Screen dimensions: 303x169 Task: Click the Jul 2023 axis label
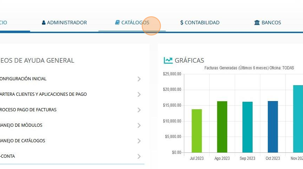click(x=197, y=158)
